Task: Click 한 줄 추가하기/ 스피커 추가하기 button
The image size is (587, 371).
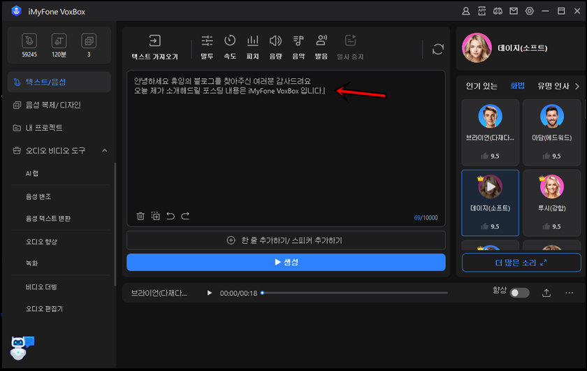Action: (286, 240)
